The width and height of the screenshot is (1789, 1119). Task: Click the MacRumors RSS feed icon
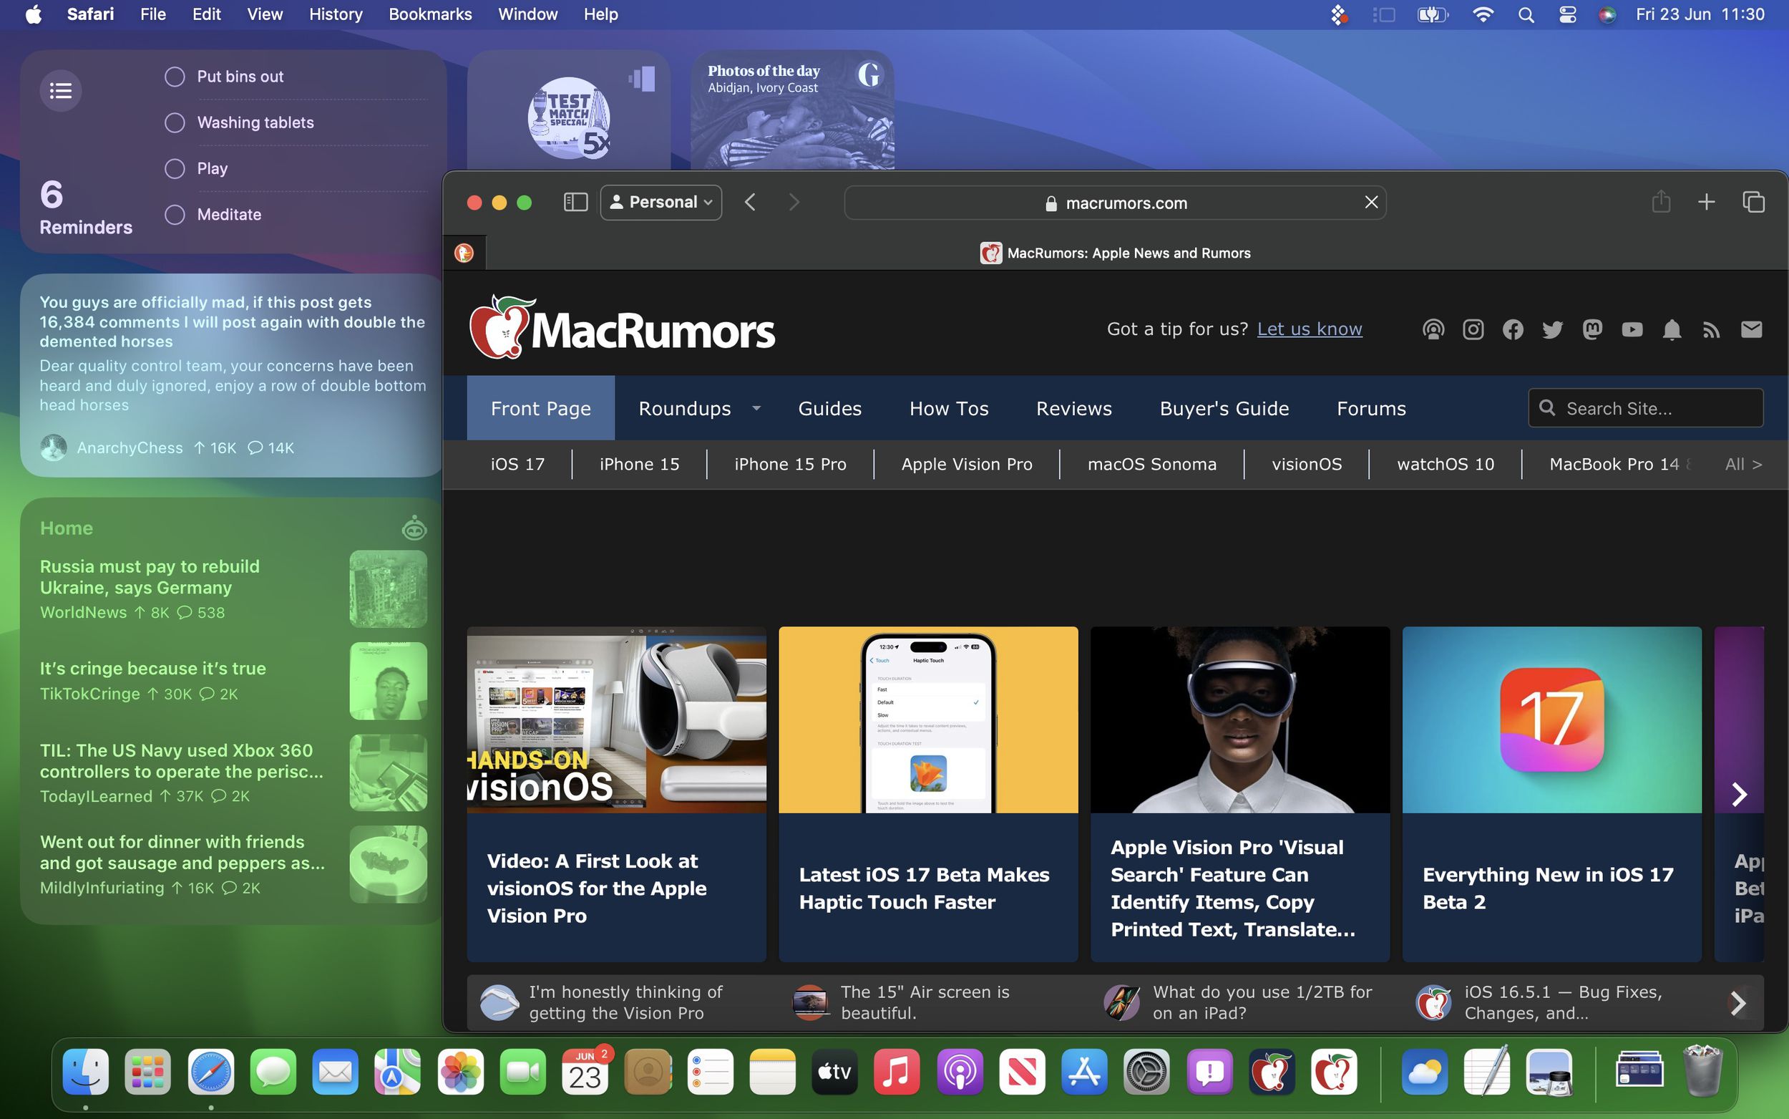coord(1712,330)
